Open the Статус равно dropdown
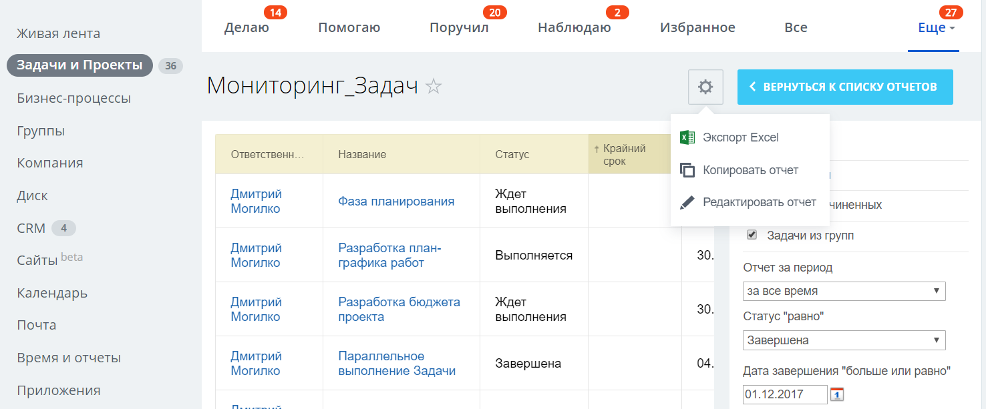This screenshot has height=409, width=986. tap(844, 340)
